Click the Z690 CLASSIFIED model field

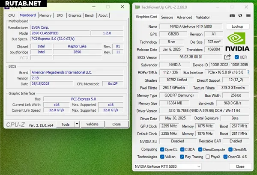tap(60, 33)
